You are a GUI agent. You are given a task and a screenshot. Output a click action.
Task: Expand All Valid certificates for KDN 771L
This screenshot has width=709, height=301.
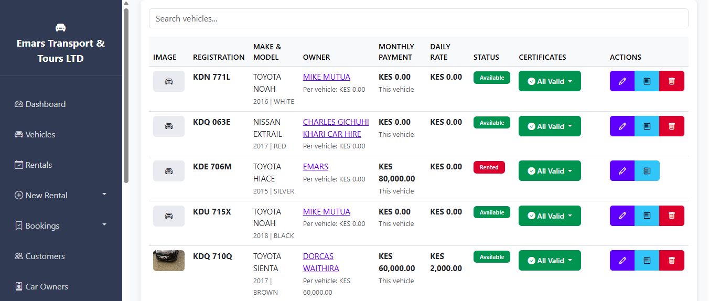pos(550,81)
